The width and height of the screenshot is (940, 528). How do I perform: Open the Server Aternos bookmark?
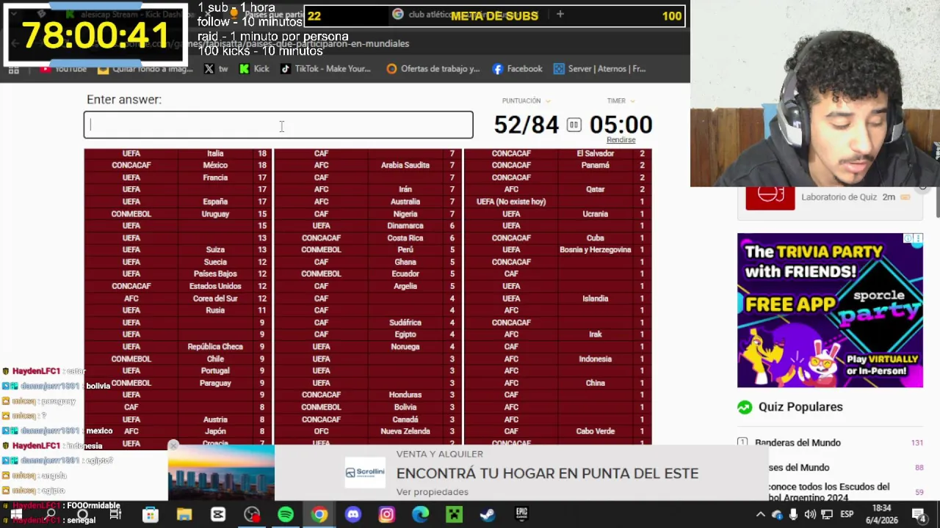pyautogui.click(x=600, y=69)
